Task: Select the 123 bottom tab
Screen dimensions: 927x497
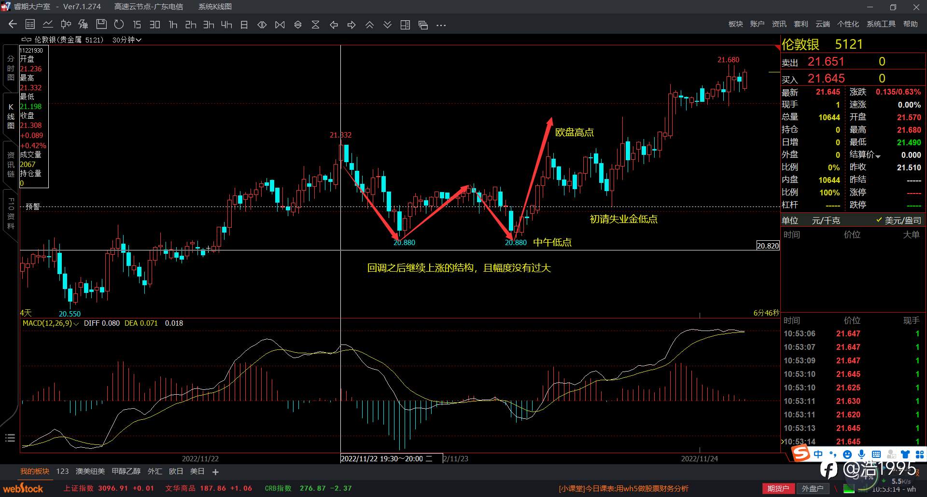Action: (x=62, y=471)
